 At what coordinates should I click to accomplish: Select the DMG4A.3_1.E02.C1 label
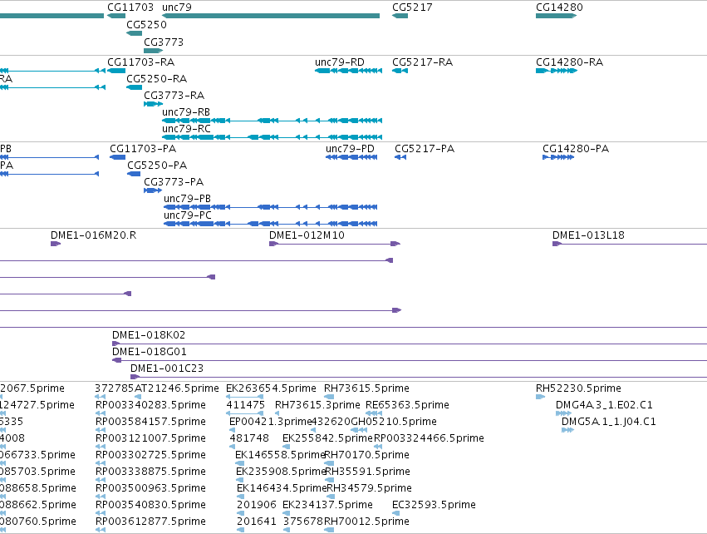[604, 405]
